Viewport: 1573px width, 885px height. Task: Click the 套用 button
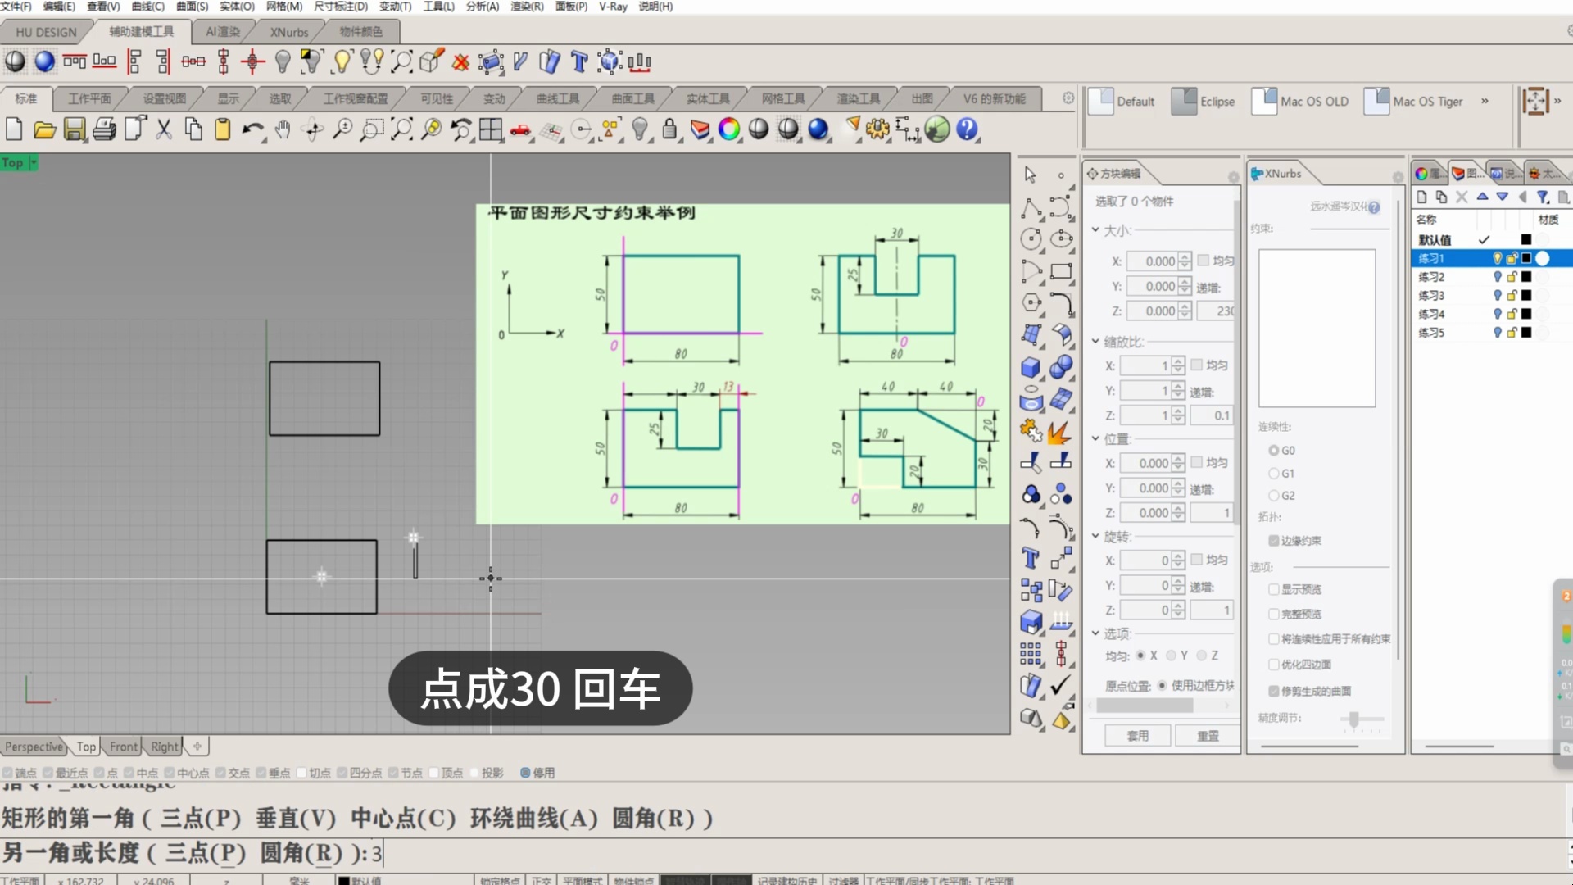click(1137, 736)
